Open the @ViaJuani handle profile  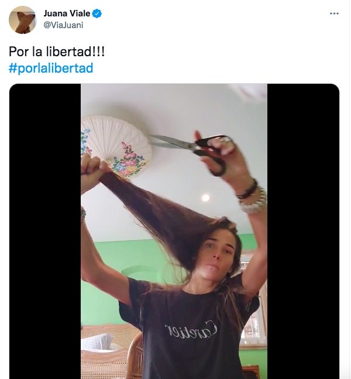(63, 25)
